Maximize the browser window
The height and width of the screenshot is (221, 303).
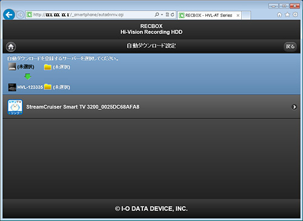[x=284, y=6]
